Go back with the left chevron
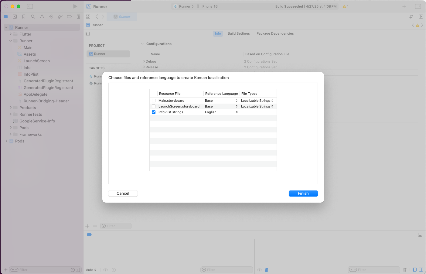Screen dimensions: 426x274 (x=97, y=17)
